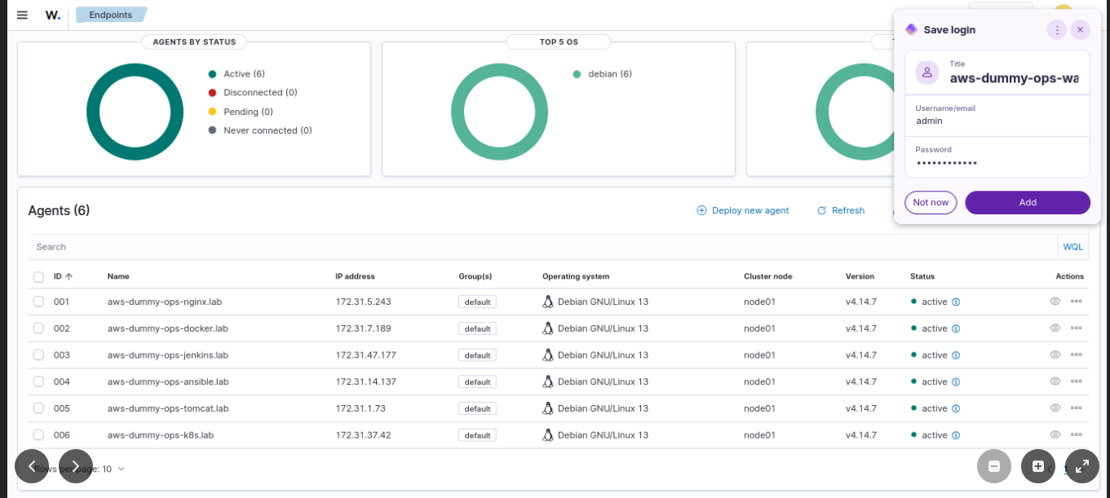Open Save login options menu (three dots)

1057,30
